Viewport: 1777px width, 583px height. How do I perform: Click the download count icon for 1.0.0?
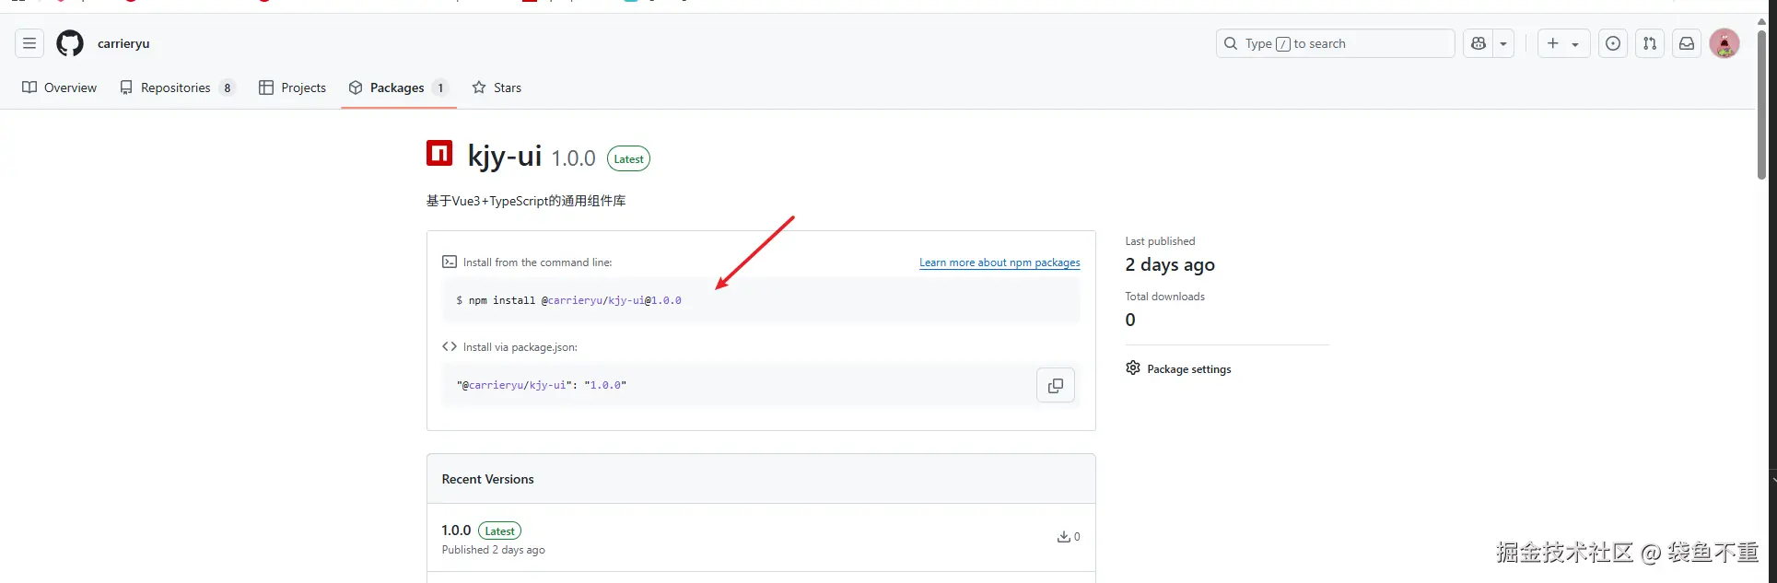pos(1063,537)
